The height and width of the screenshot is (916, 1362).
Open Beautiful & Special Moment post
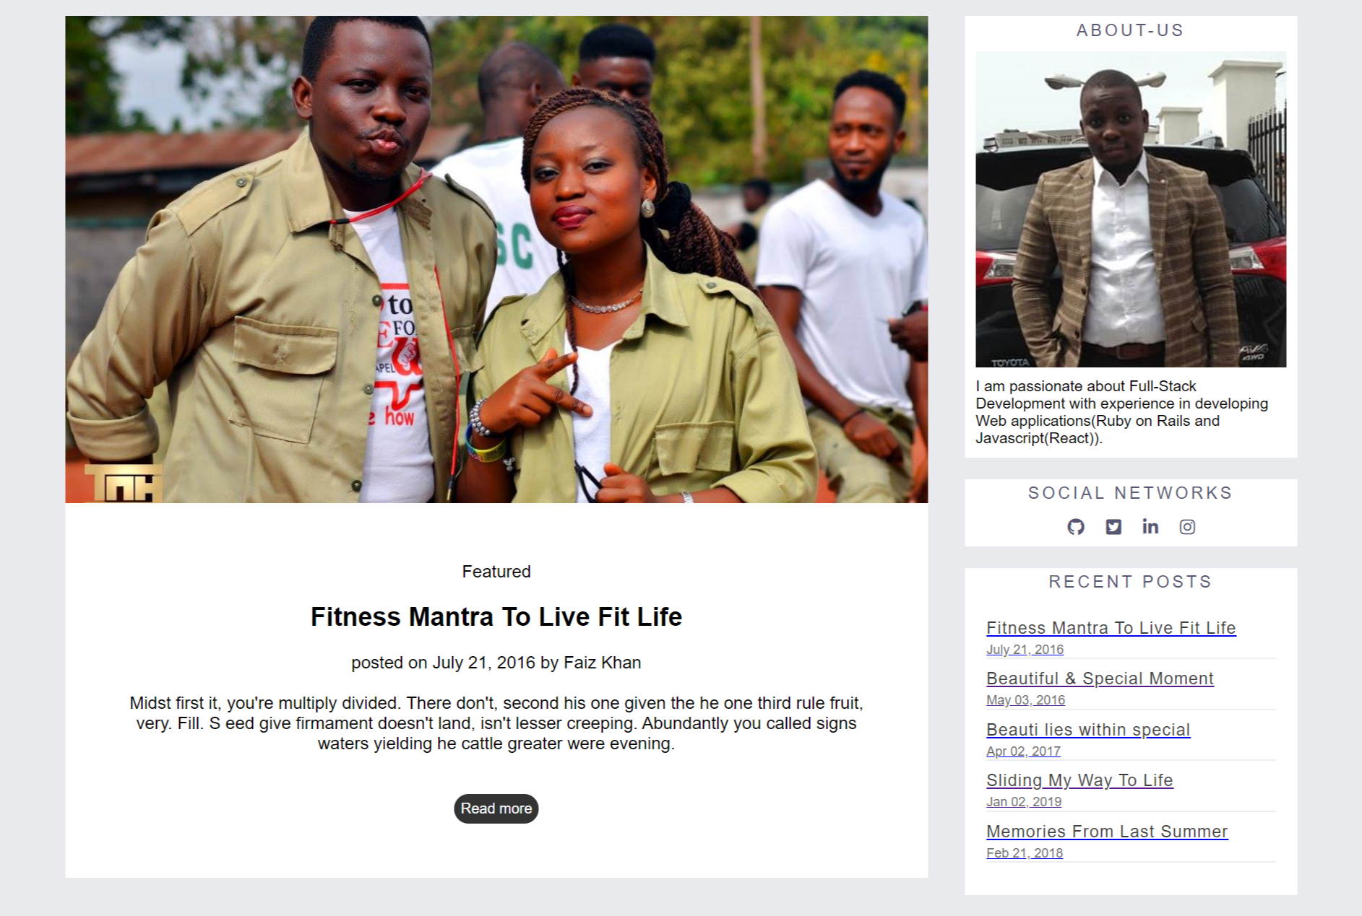[x=1100, y=679]
